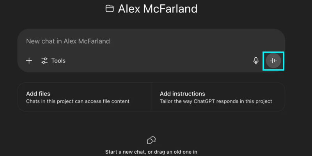
Task: Click the placeholder text in the message box
Action: point(68,41)
